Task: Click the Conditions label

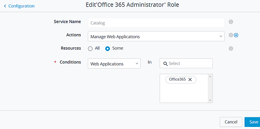Action: (70, 62)
